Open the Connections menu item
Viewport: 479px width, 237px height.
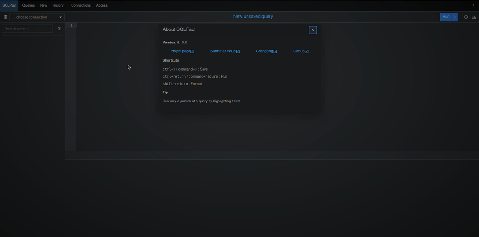pyautogui.click(x=81, y=6)
